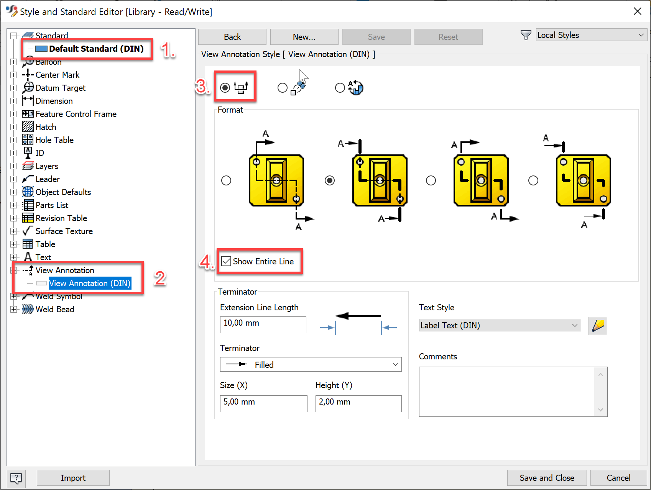Click the Parts List icon in the tree
The height and width of the screenshot is (490, 651).
27,205
